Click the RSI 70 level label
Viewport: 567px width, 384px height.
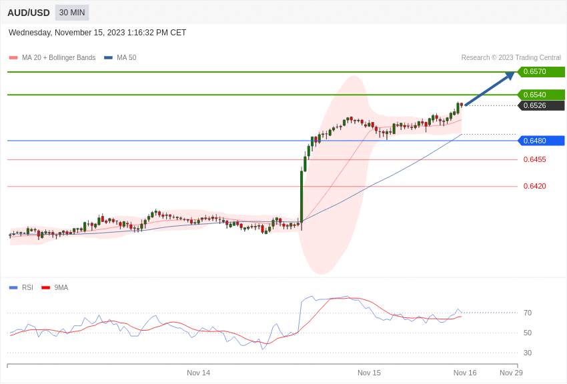coord(528,313)
